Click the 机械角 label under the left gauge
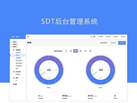This screenshot has width=137, height=103. tap(48, 88)
